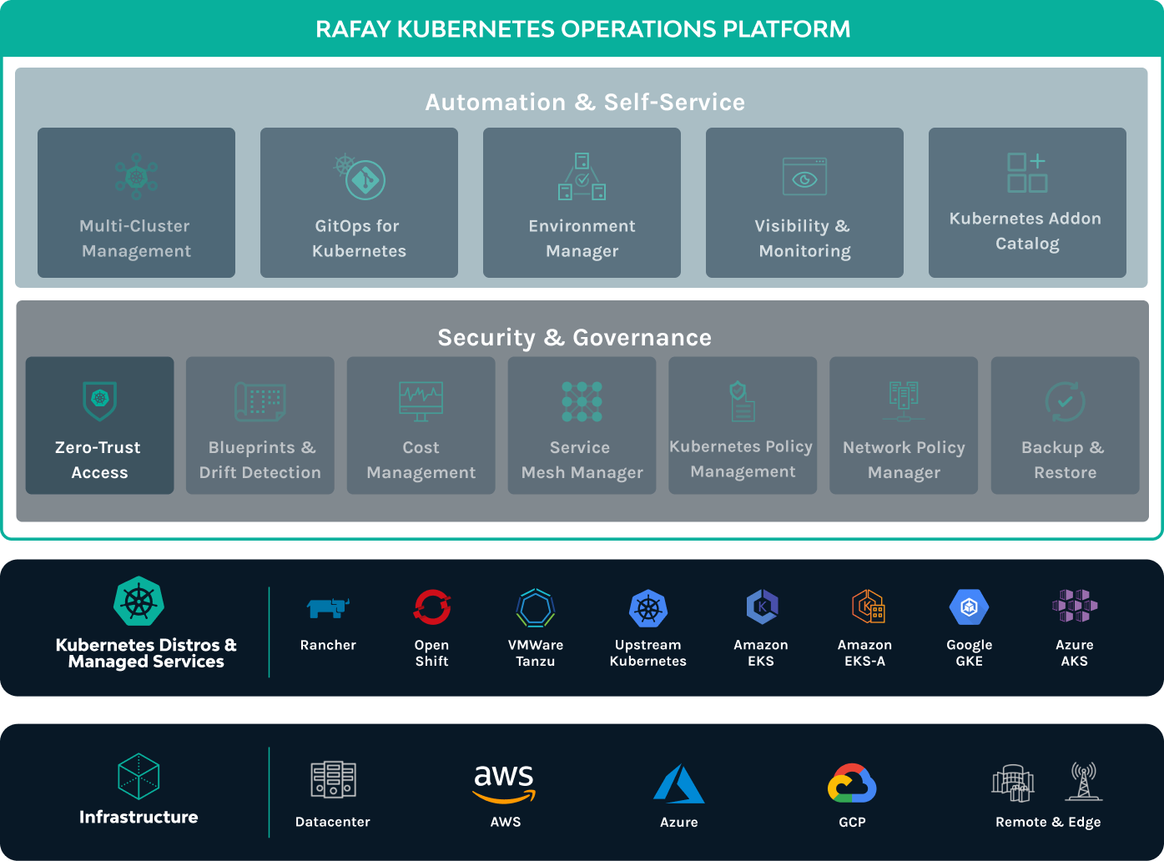Choose the Backup & Restore label
The height and width of the screenshot is (861, 1164).
pyautogui.click(x=1065, y=460)
